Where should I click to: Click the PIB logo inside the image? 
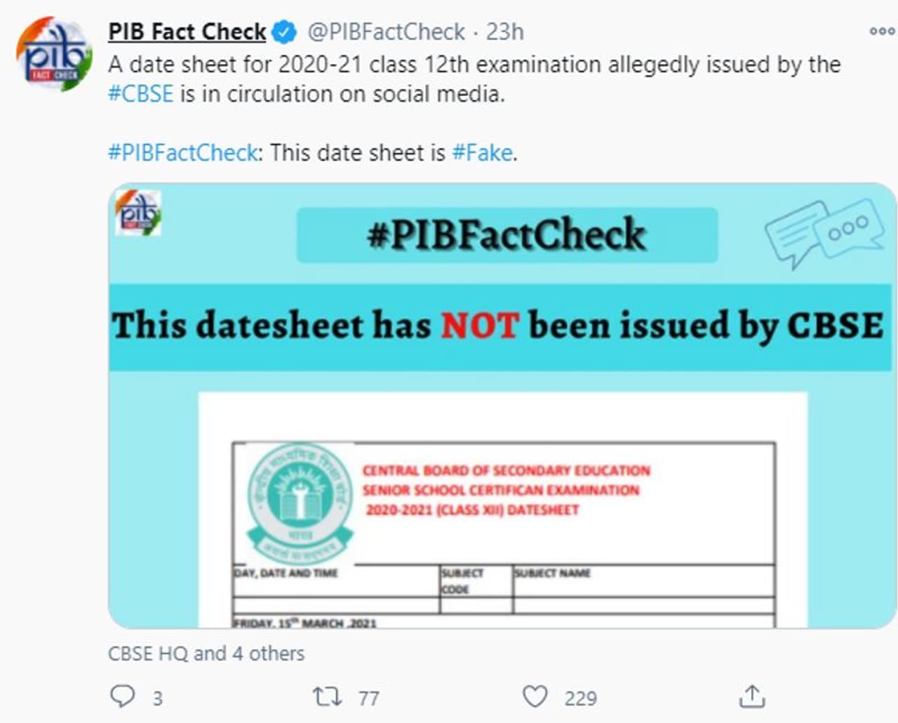click(x=138, y=212)
